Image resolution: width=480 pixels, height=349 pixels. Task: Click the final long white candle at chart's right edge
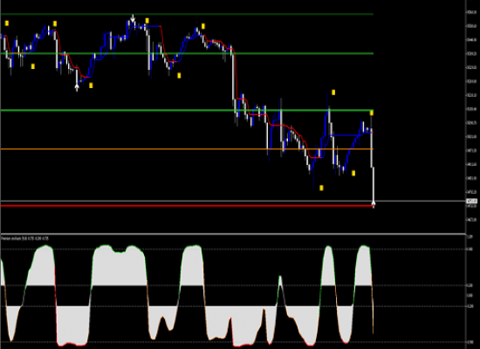pyautogui.click(x=374, y=185)
